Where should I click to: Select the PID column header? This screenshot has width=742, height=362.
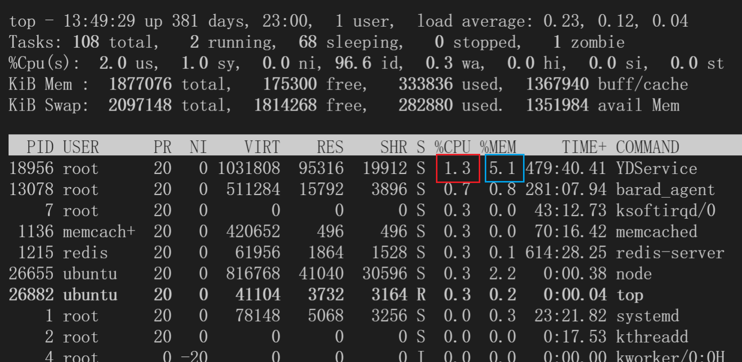(x=40, y=147)
